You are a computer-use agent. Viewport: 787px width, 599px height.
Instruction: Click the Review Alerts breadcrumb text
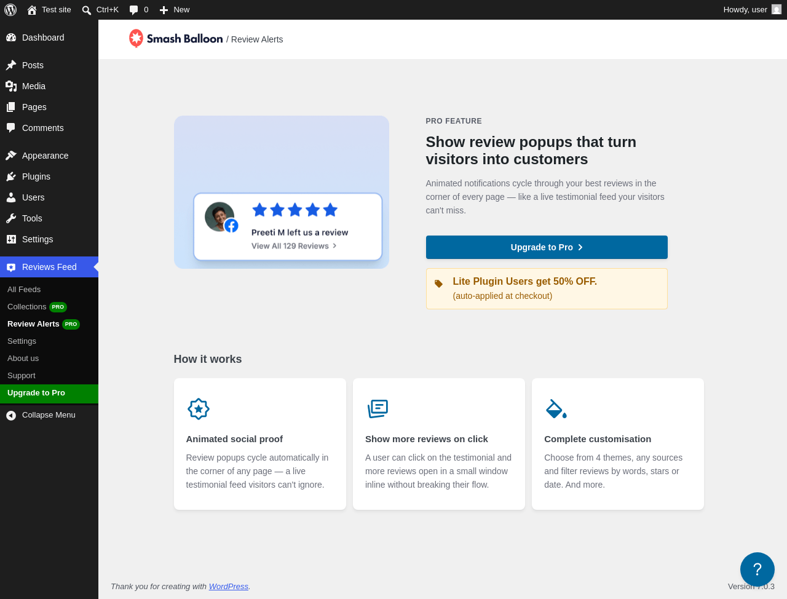point(257,39)
